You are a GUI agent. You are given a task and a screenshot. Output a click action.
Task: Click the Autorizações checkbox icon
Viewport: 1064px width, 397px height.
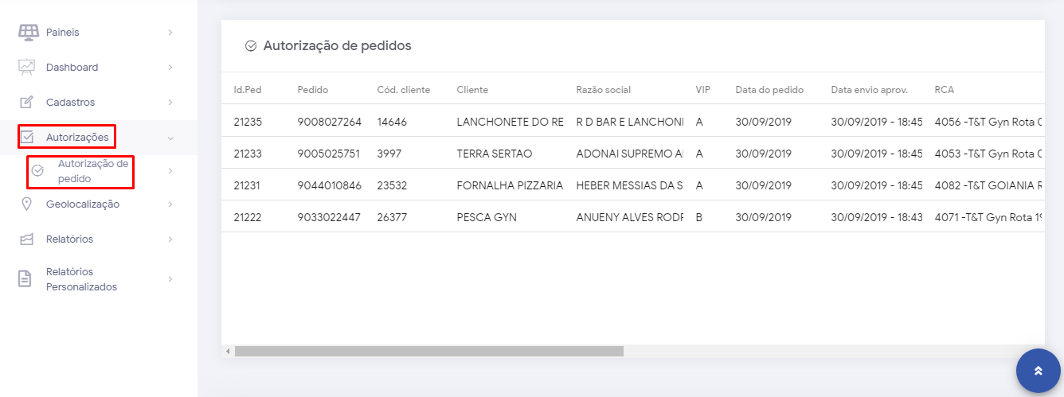point(27,138)
